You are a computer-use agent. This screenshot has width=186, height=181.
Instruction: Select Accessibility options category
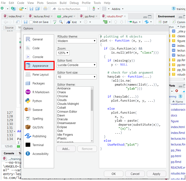39,154
